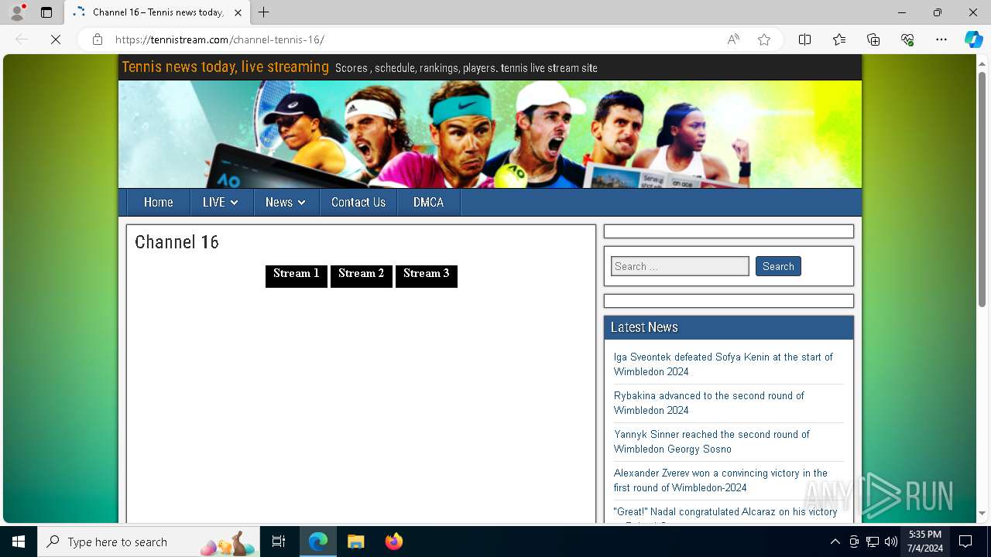Open the Favorites list icon

[x=839, y=39]
